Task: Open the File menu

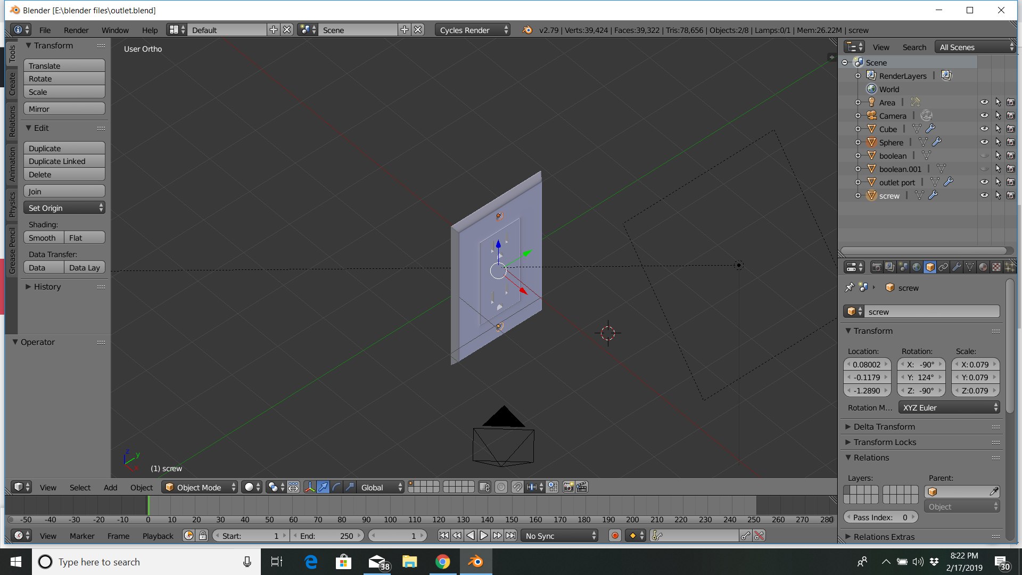Action: pyautogui.click(x=45, y=30)
